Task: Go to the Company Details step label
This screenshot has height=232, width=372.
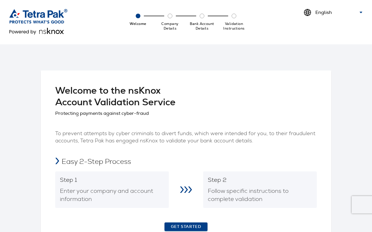Action: 170,26
